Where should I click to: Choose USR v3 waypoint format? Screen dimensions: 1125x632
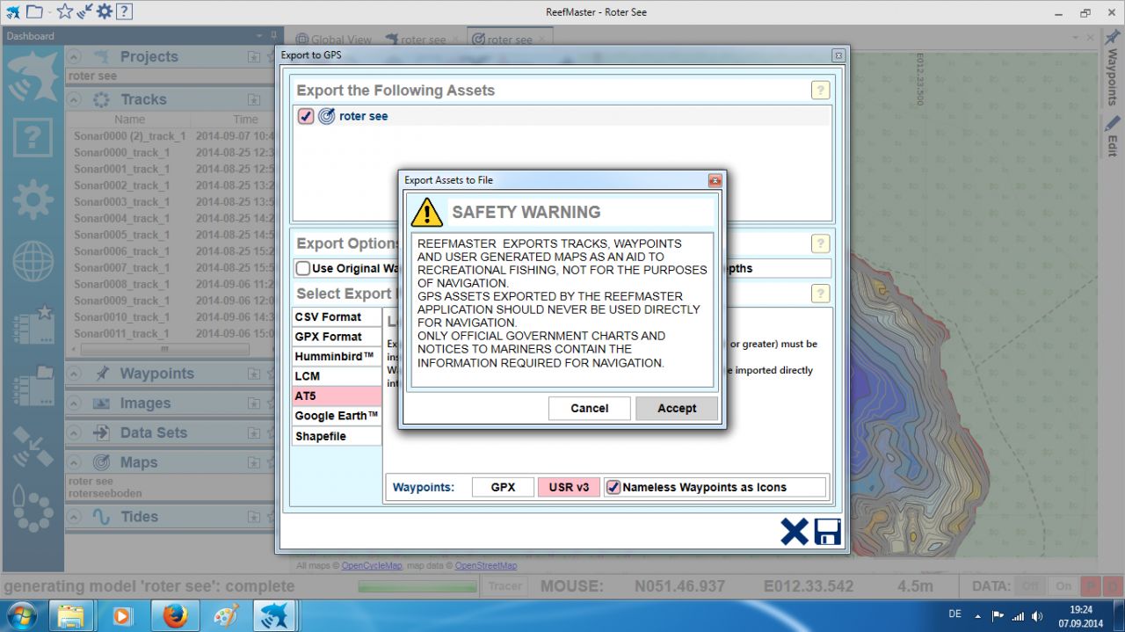pos(569,487)
